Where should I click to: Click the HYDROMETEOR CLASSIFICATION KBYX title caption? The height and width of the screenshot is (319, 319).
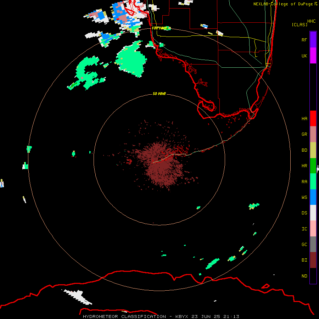click(x=161, y=317)
